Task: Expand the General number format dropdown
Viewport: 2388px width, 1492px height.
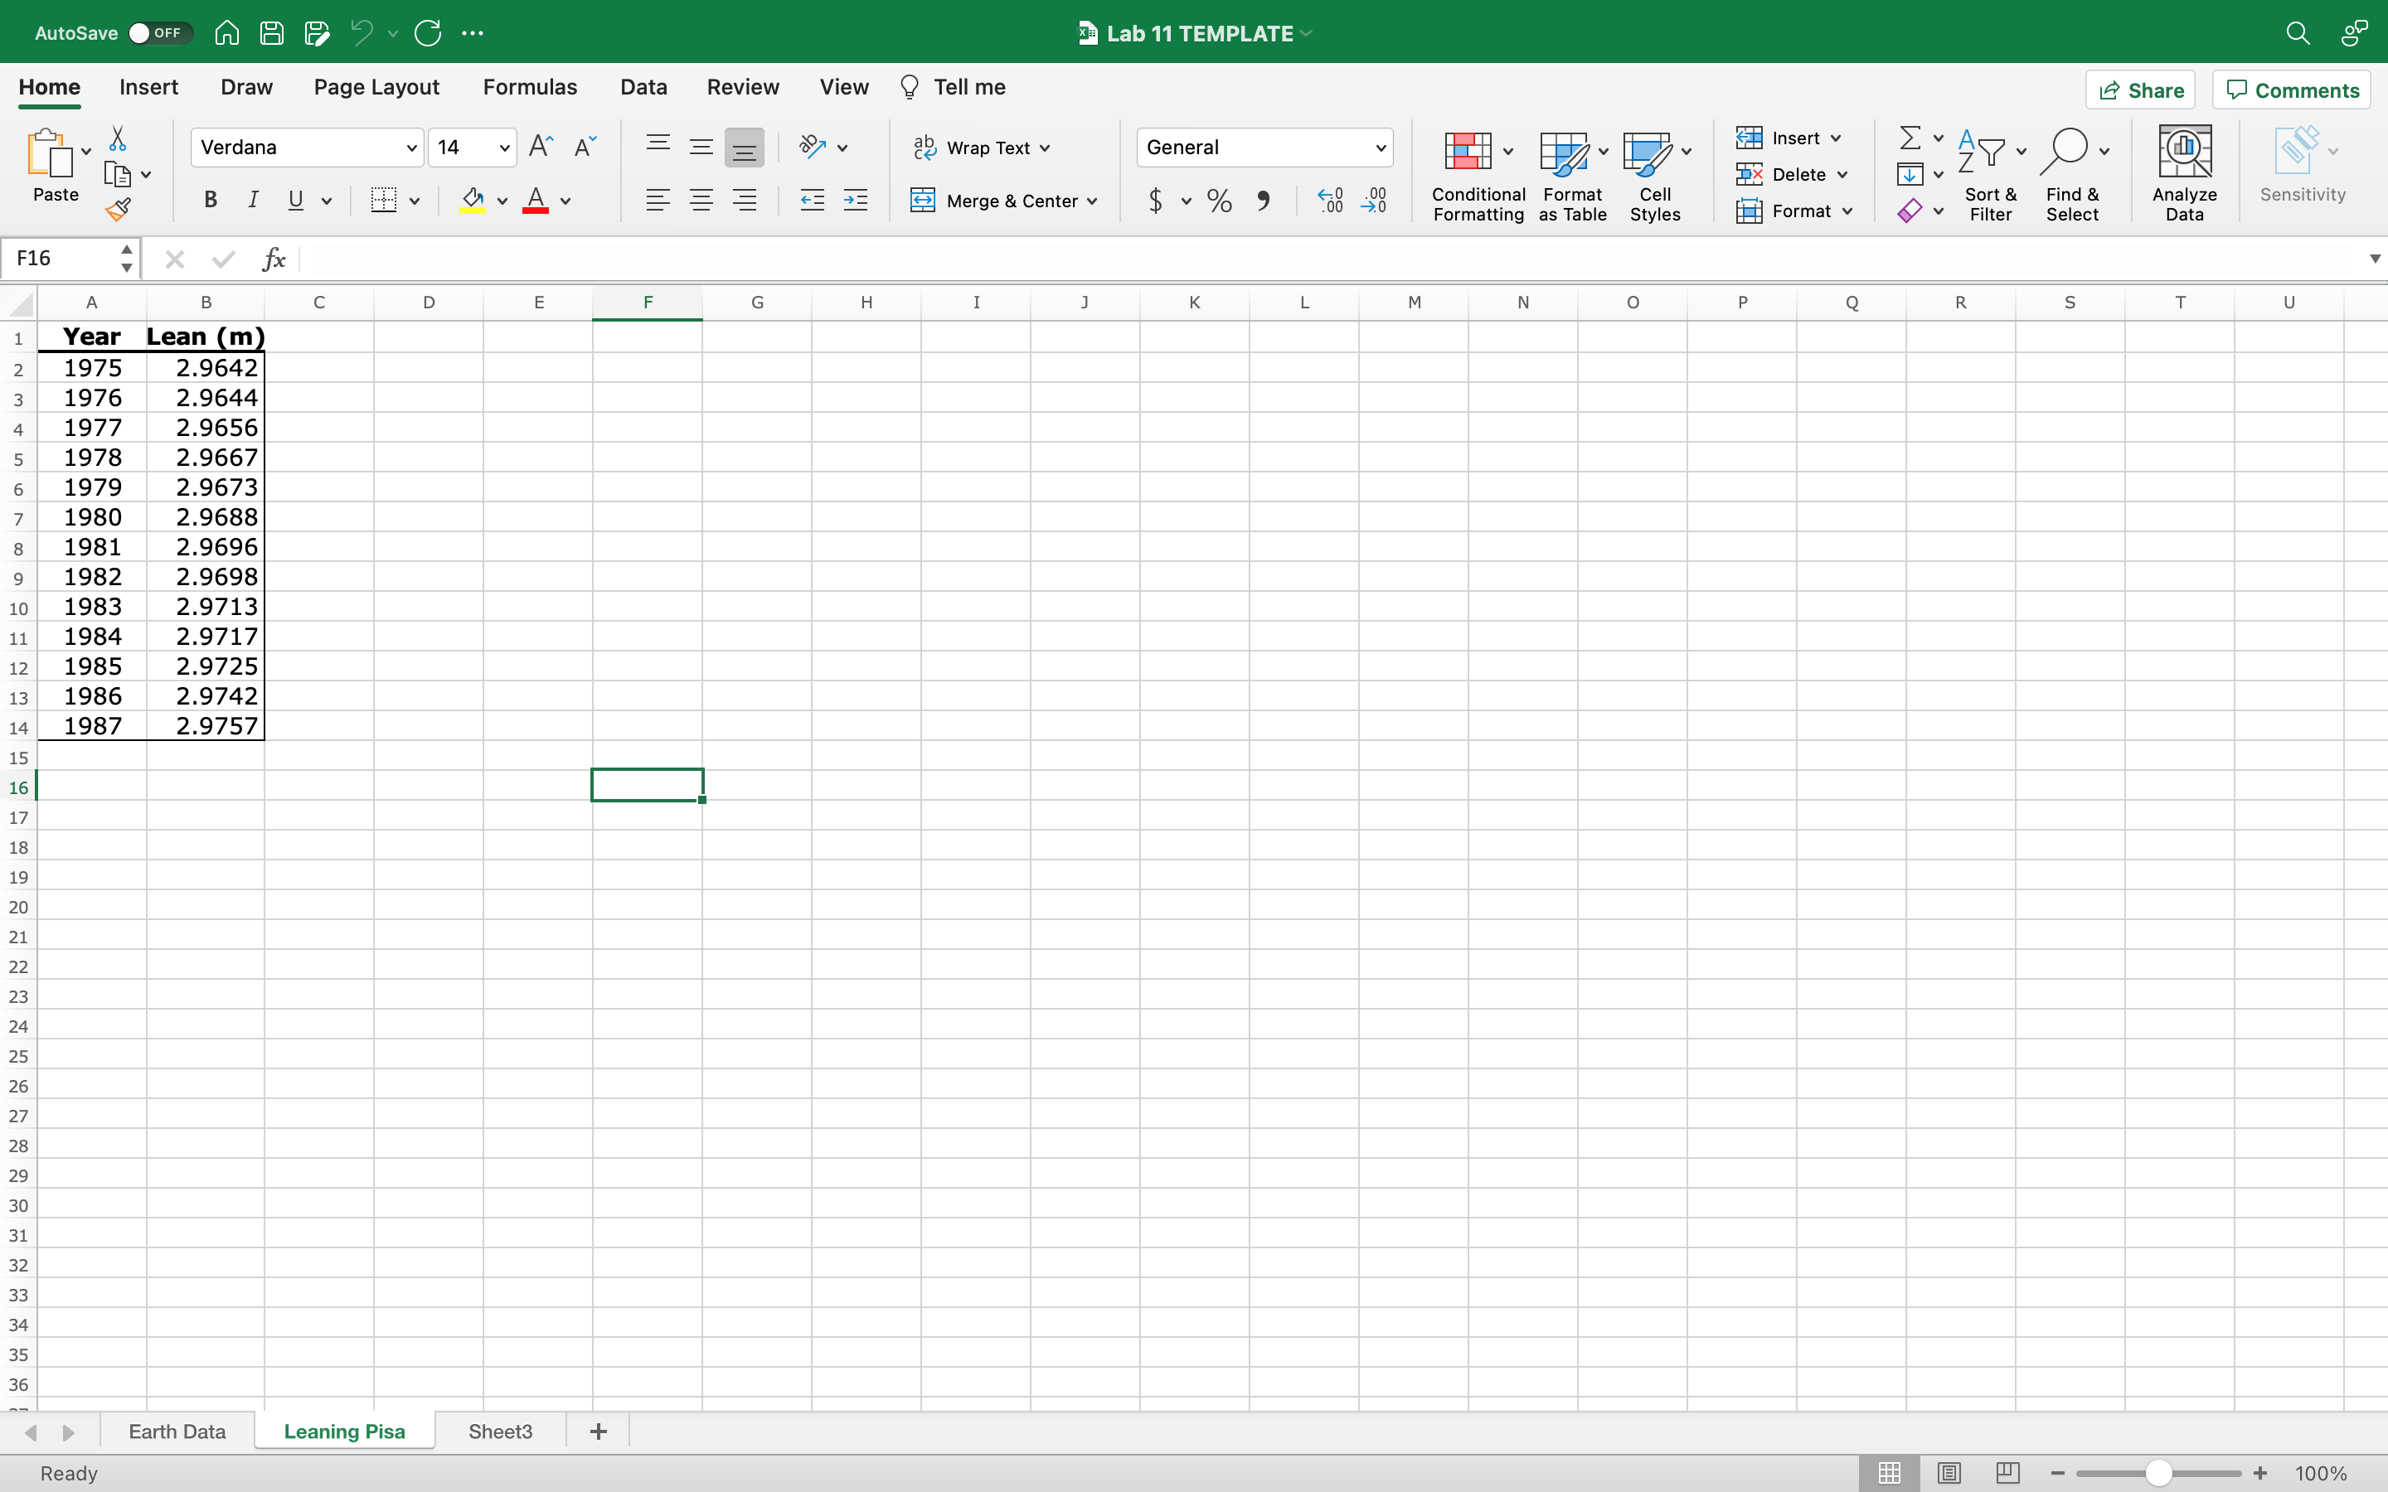Action: click(1380, 148)
